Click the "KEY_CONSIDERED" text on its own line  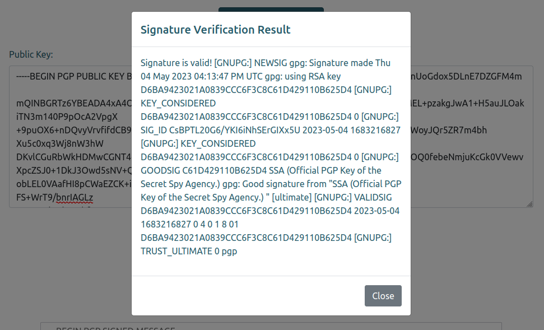pos(178,103)
